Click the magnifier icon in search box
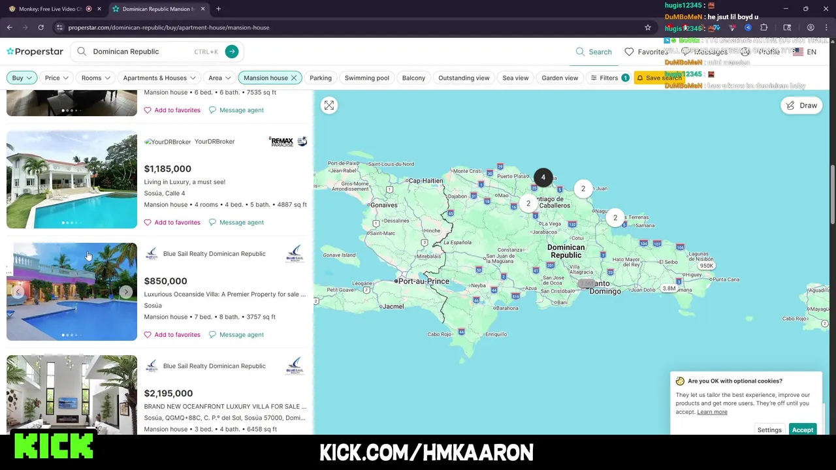Screen dimensions: 836x470 (x=82, y=52)
